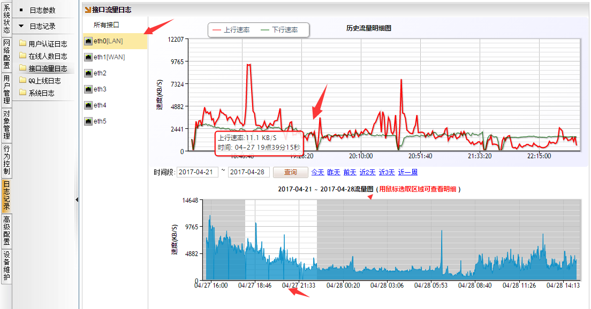Collapse the left sidebar with splitter arrow
591x309 pixels.
click(77, 199)
